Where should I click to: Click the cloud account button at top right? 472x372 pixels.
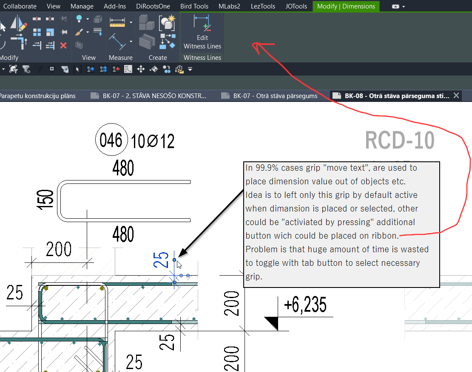[x=395, y=6]
